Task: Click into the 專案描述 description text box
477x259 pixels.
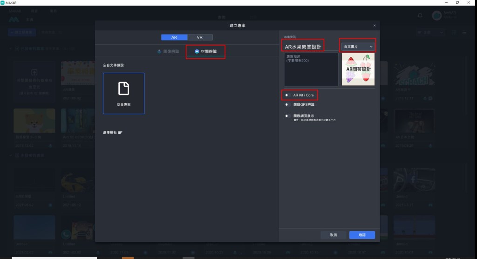Action: pyautogui.click(x=311, y=68)
